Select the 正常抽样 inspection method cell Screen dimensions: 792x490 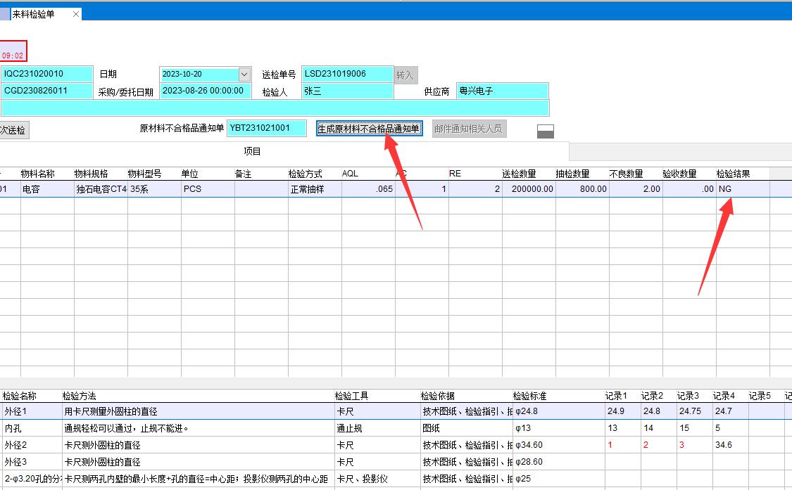pos(314,189)
